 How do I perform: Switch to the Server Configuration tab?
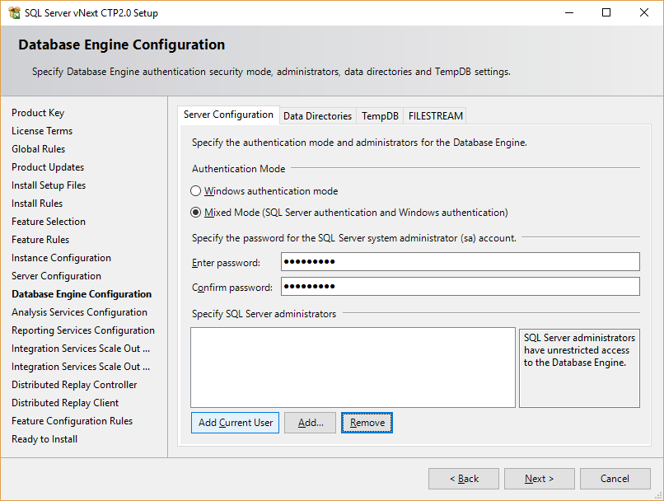tap(228, 115)
